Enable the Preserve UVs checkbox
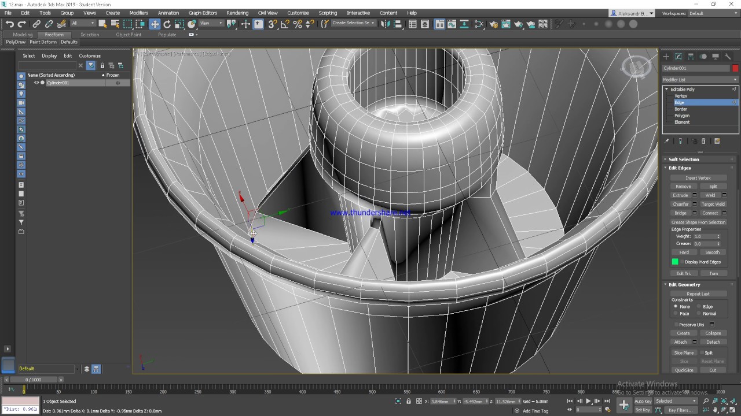The image size is (741, 416). [676, 325]
